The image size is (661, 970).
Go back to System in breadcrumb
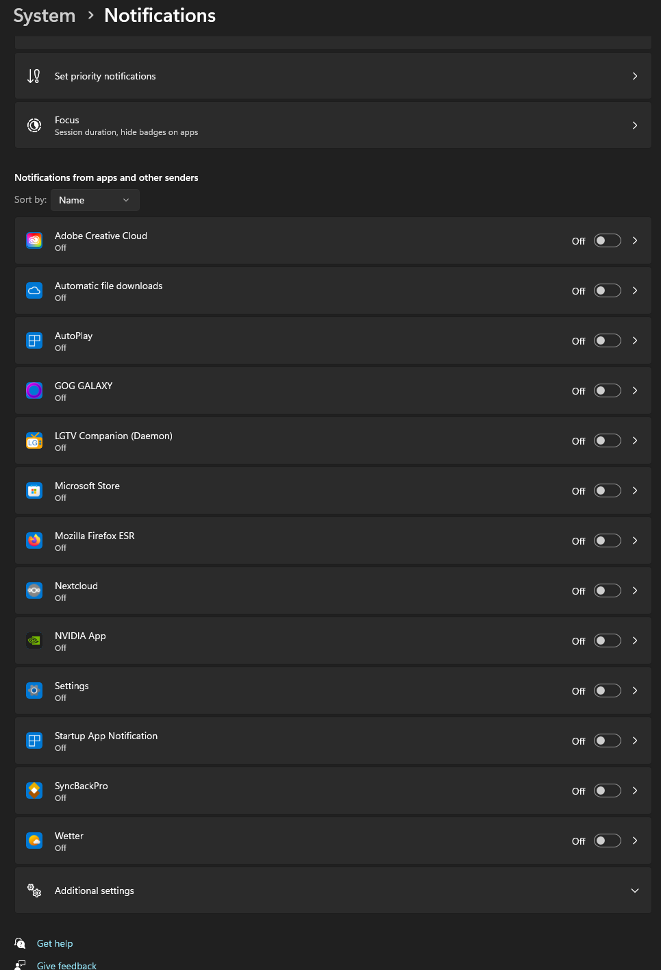pyautogui.click(x=45, y=16)
